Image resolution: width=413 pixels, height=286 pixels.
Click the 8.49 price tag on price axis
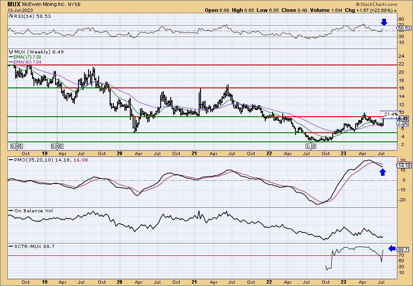coord(403,119)
